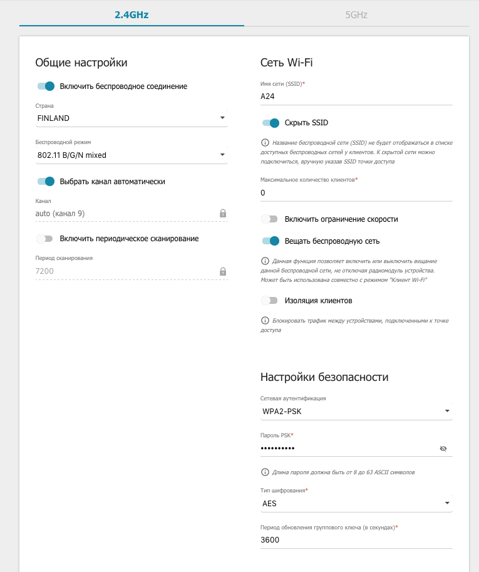Screen dimensions: 479x572
Task: Open the WPA2-PSK network authentication dropdown
Action: click(x=356, y=412)
